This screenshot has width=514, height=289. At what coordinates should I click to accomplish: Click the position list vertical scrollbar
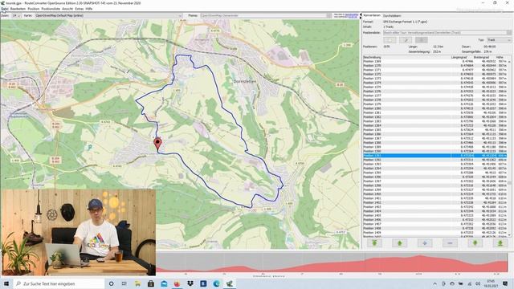point(509,148)
